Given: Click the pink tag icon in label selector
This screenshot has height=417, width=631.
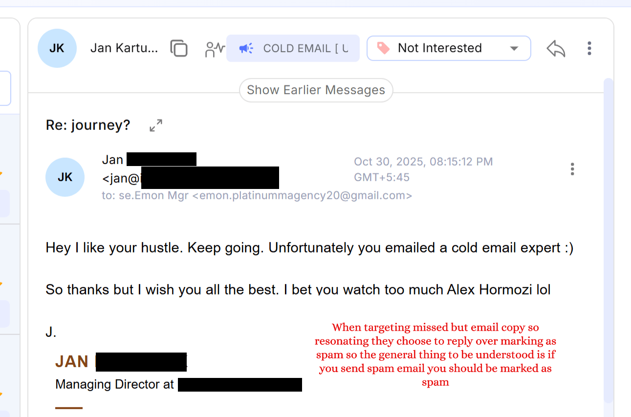Looking at the screenshot, I should [x=383, y=48].
